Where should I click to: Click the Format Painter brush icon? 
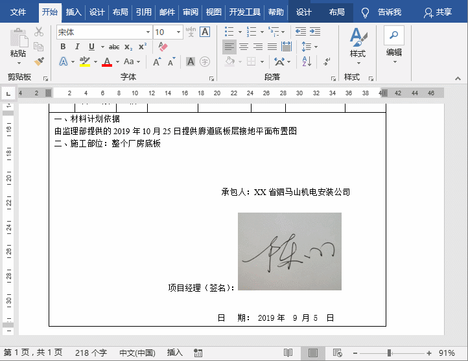click(x=39, y=62)
